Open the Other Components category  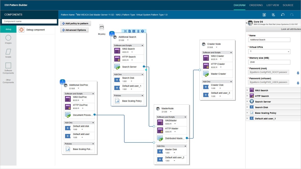pyautogui.click(x=8, y=81)
